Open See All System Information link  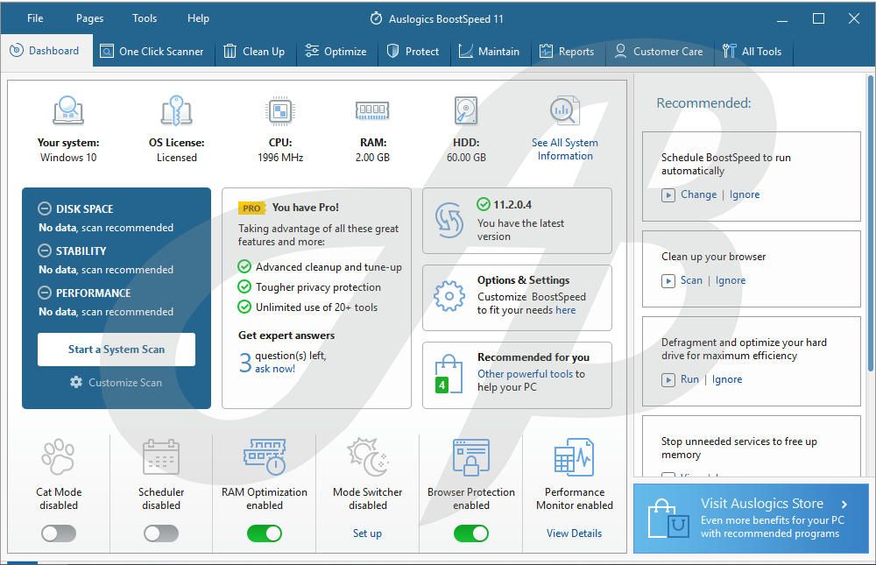[565, 149]
